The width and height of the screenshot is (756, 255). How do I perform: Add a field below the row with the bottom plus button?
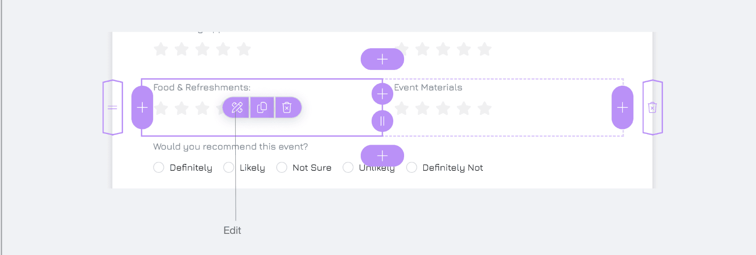point(382,156)
